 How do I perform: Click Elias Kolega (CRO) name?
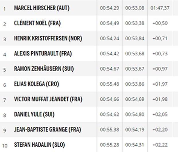36,84
